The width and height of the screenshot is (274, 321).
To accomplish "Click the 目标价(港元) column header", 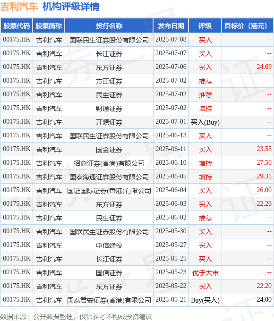I will 248,26.
